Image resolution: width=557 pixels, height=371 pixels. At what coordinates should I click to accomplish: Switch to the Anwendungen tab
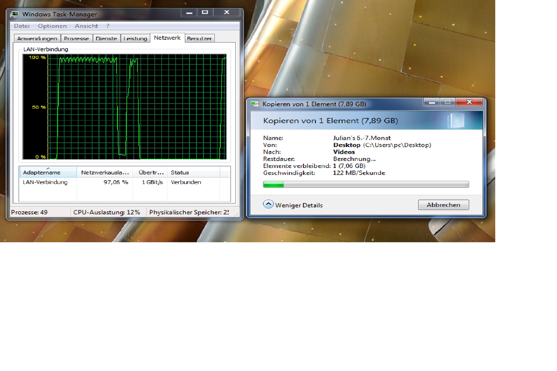click(x=37, y=38)
